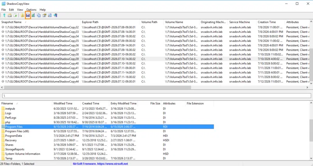This screenshot has height=166, width=313.
Task: Click the yellow folder toolbar icon
Action: point(22,15)
